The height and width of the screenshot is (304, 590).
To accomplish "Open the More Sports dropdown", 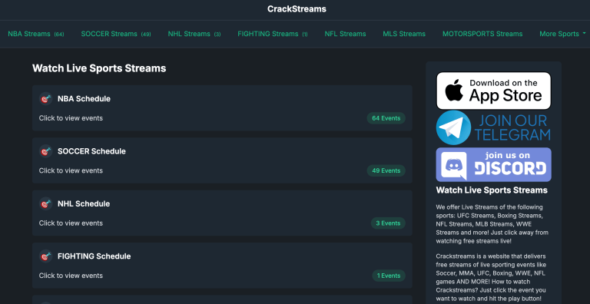I will pos(562,34).
